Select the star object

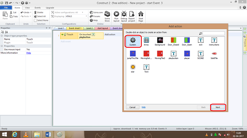point(133,68)
